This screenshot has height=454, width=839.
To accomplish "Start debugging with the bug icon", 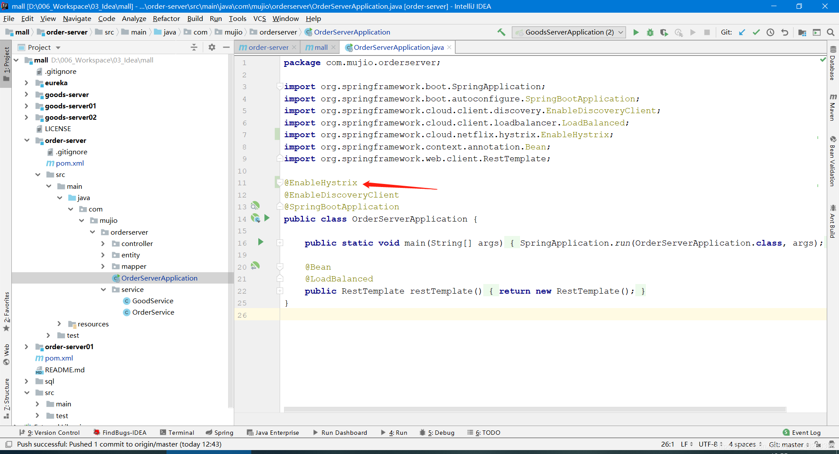I will pyautogui.click(x=650, y=32).
